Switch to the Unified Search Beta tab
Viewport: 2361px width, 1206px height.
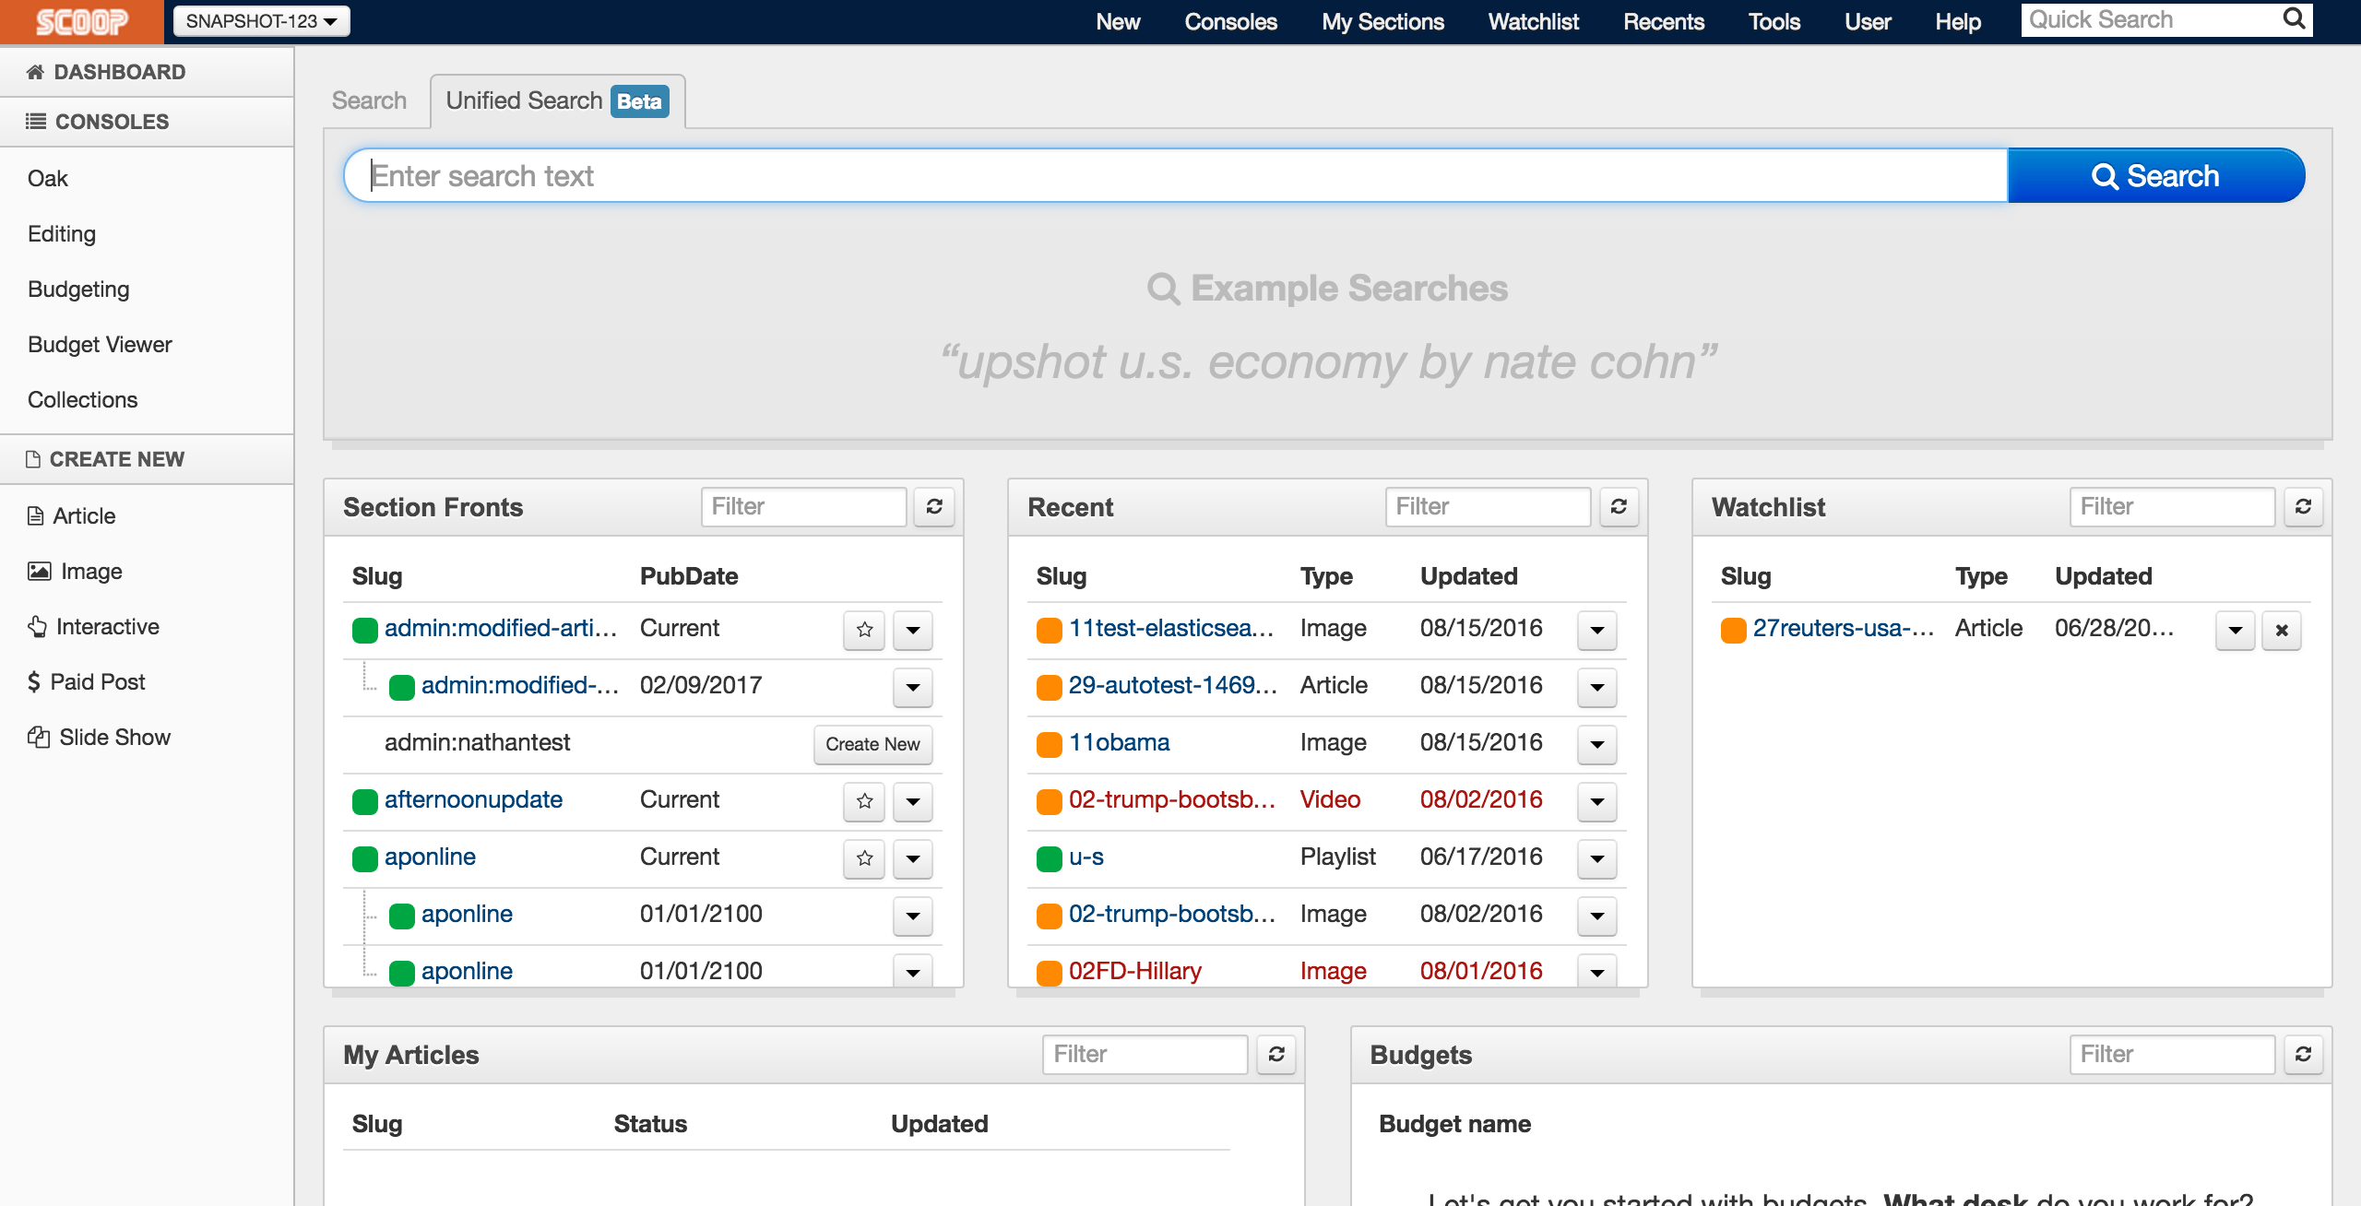tap(557, 100)
